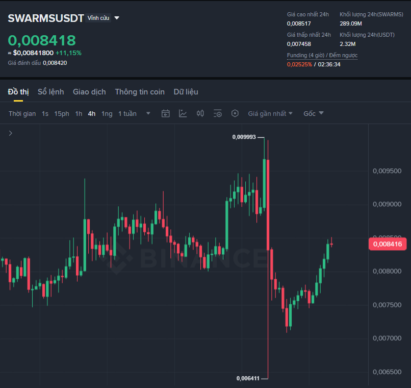Click the Funding (4 giờ) / Đếm ngược link
The width and height of the screenshot is (411, 388).
[x=322, y=55]
